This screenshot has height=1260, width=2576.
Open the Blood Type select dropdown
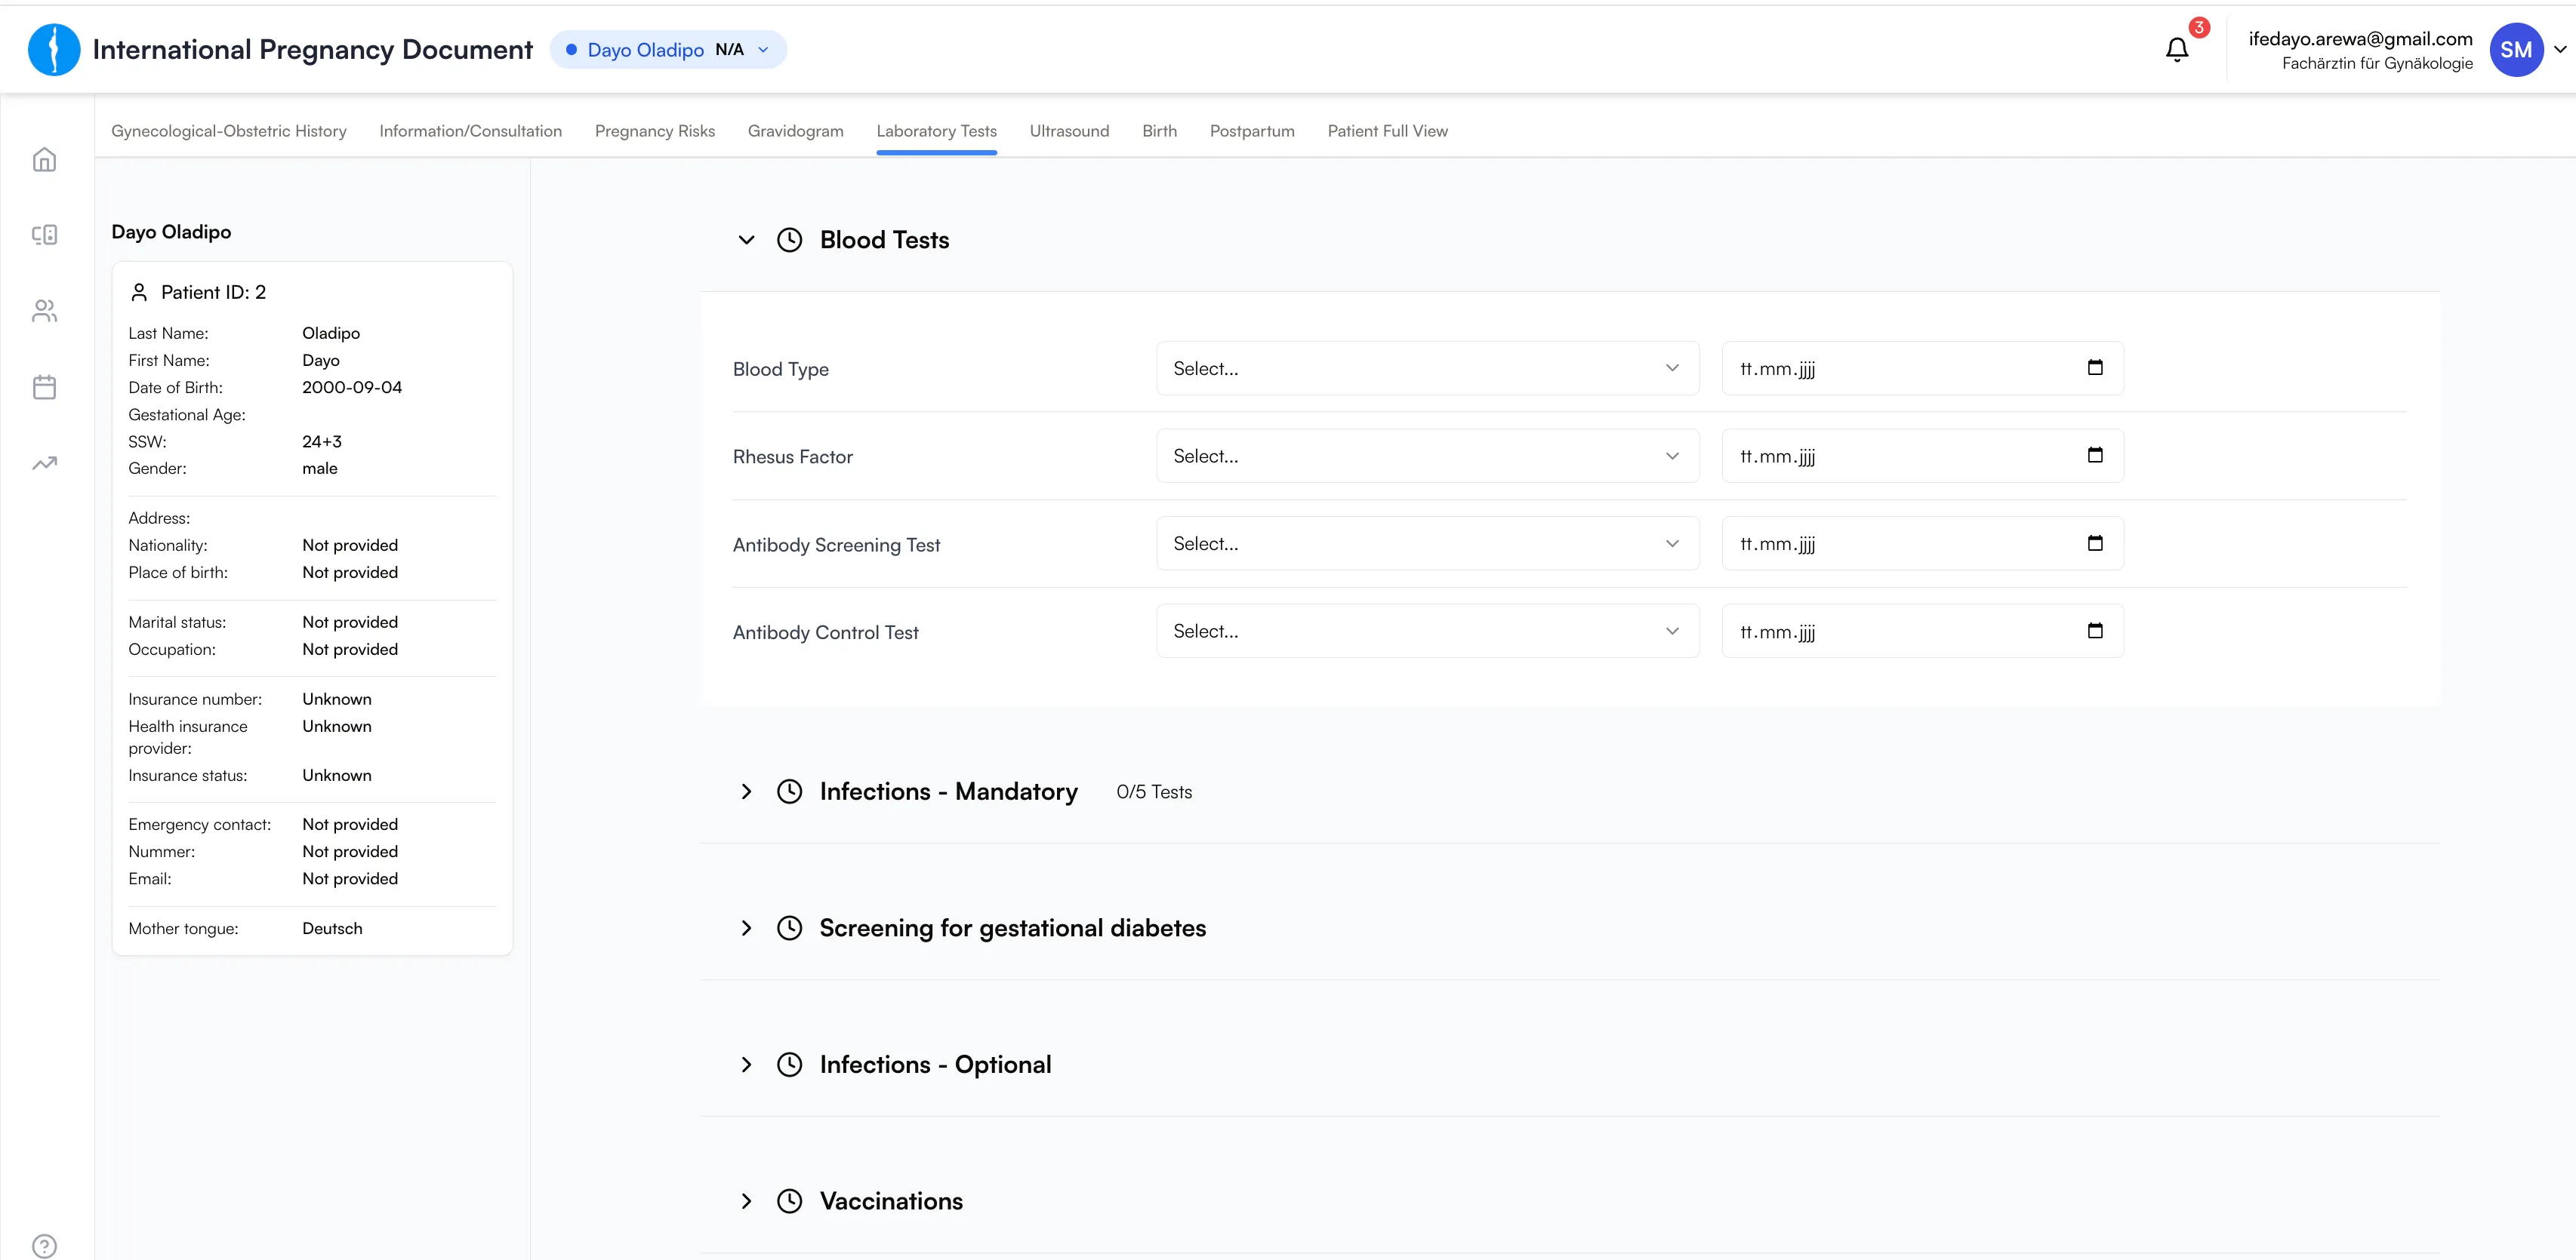tap(1427, 369)
